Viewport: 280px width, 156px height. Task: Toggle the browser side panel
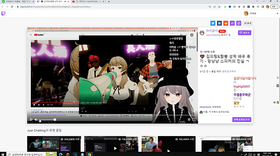[x=262, y=7]
